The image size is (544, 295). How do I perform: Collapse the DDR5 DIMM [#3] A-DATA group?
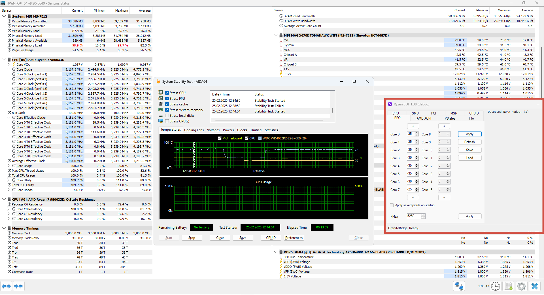tap(276, 252)
